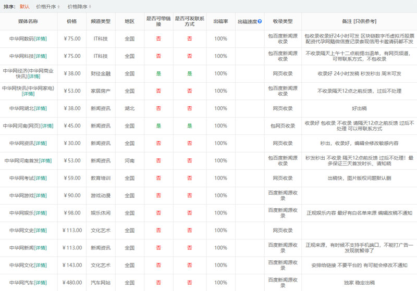This screenshot has height=291, width=417.
Task: Click 详情 next to 中华网河南首发
Action: (45, 161)
